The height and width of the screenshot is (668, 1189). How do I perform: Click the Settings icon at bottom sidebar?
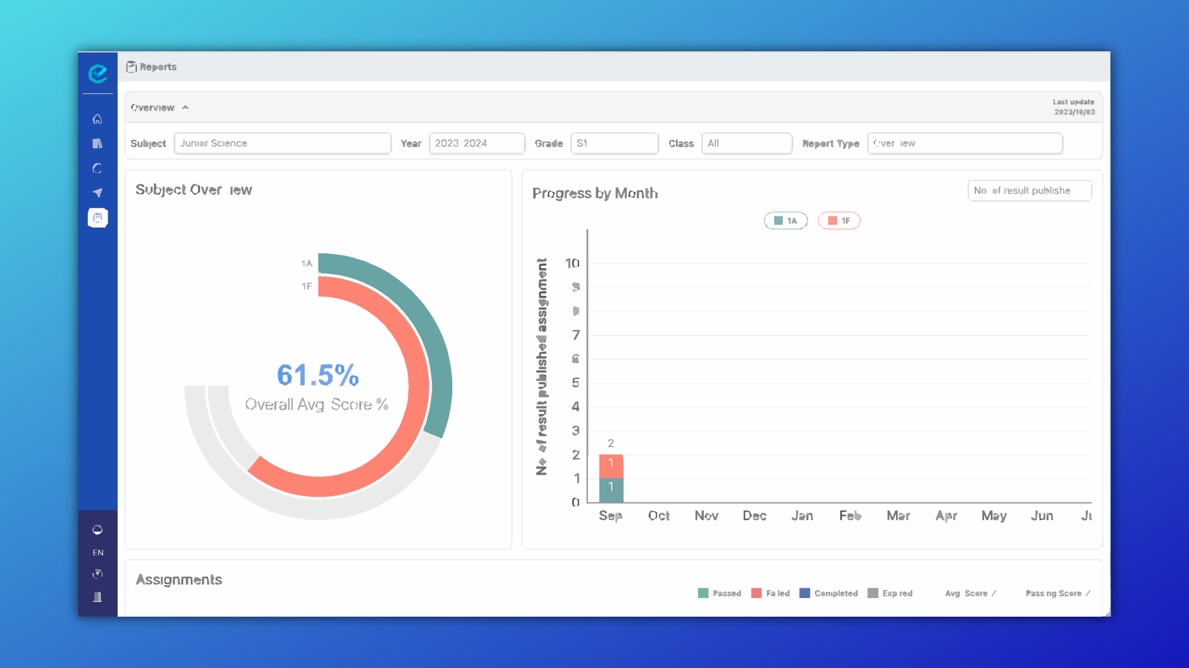(97, 575)
